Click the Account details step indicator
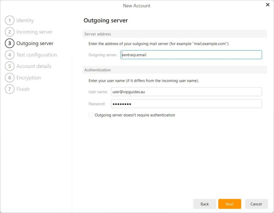This screenshot has height=213, width=274. [10, 66]
